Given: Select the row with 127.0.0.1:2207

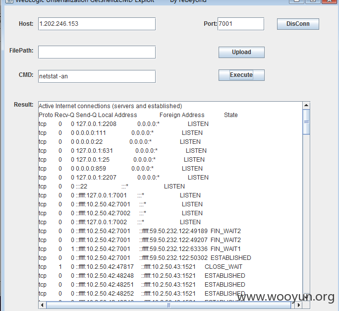Looking at the screenshot, I should pos(124,178).
